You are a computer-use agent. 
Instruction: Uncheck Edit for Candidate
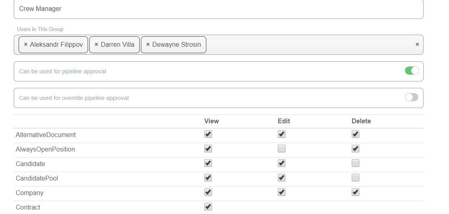pyautogui.click(x=281, y=164)
